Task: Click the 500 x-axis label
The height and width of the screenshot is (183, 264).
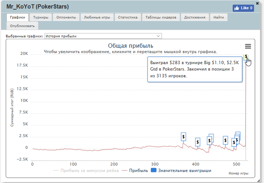Action: [x=236, y=164]
